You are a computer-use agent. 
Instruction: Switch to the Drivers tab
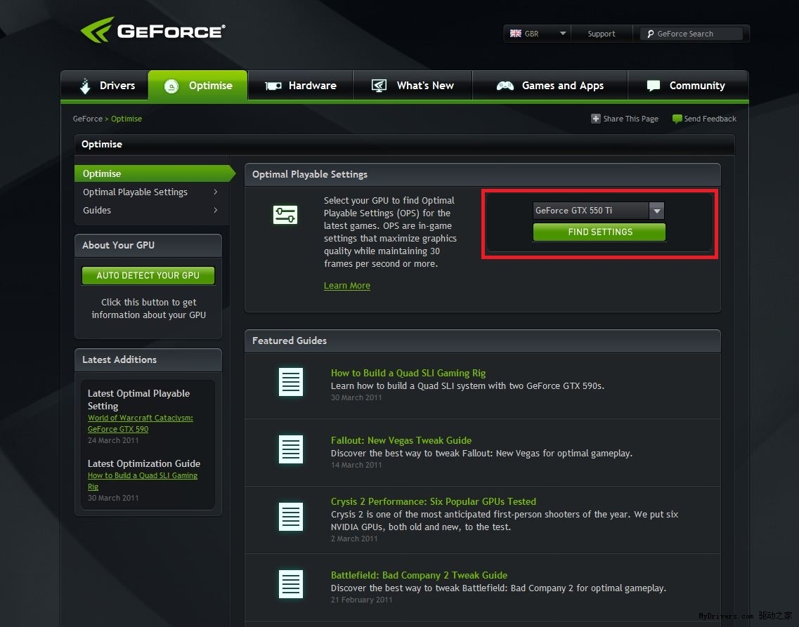105,86
